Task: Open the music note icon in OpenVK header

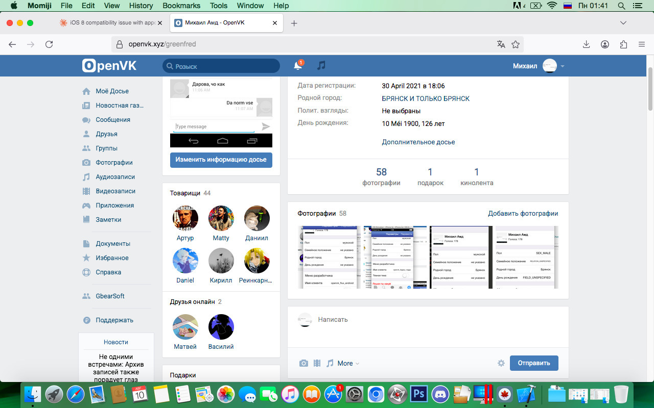Action: pyautogui.click(x=321, y=66)
